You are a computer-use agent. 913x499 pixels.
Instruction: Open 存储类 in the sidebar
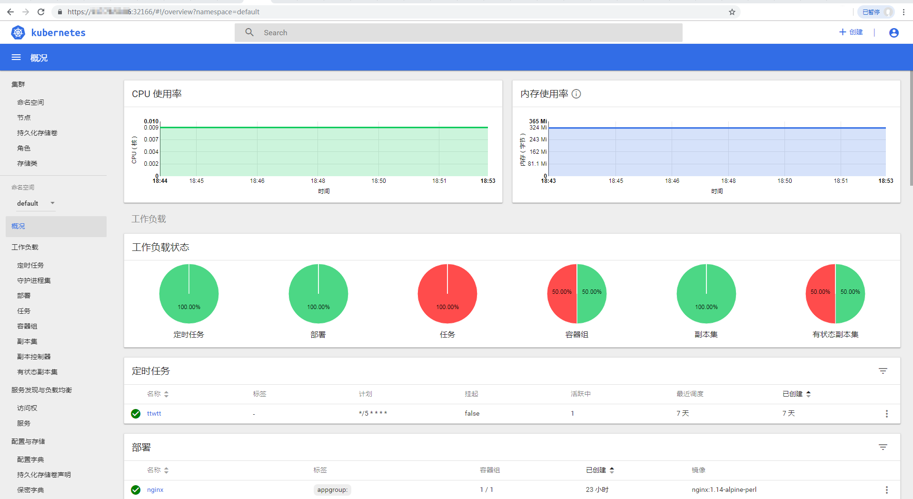27,163
